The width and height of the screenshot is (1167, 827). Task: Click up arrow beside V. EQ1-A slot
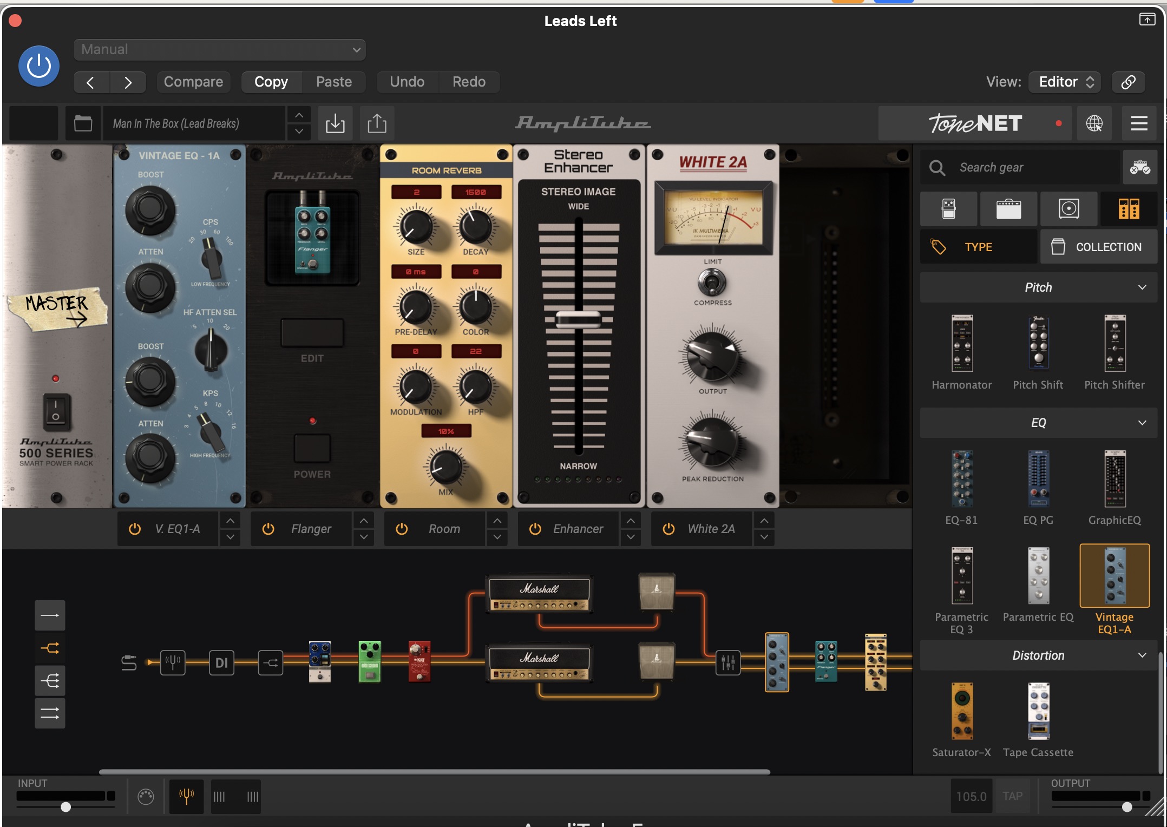[x=230, y=521]
